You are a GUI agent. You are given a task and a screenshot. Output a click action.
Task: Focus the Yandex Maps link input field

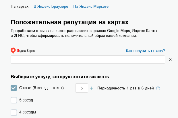(x=88, y=60)
